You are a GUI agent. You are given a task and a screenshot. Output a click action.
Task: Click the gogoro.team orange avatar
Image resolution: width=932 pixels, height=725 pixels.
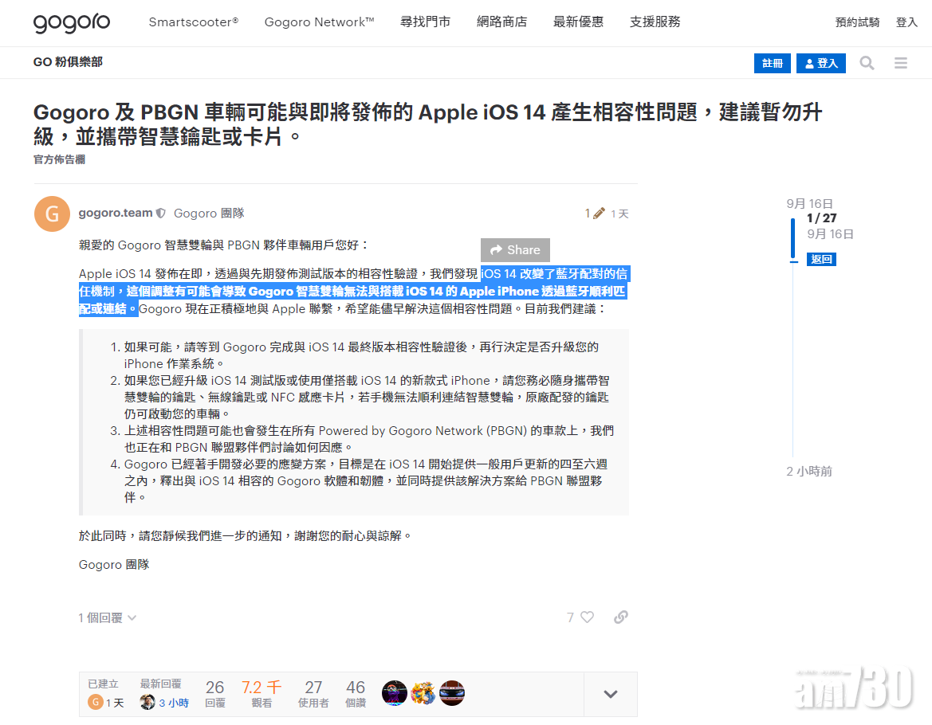pos(53,214)
